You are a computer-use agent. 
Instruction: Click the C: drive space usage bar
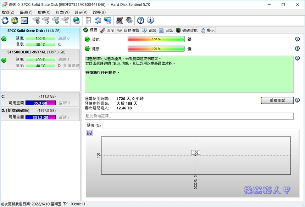40,103
